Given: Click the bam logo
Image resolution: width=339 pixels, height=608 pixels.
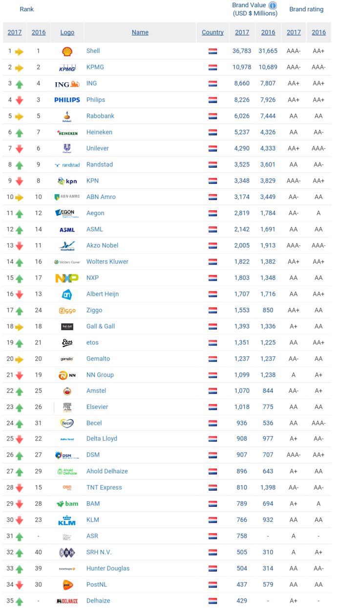Looking at the screenshot, I should [67, 504].
